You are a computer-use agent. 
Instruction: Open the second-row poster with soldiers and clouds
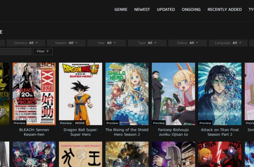(127, 154)
